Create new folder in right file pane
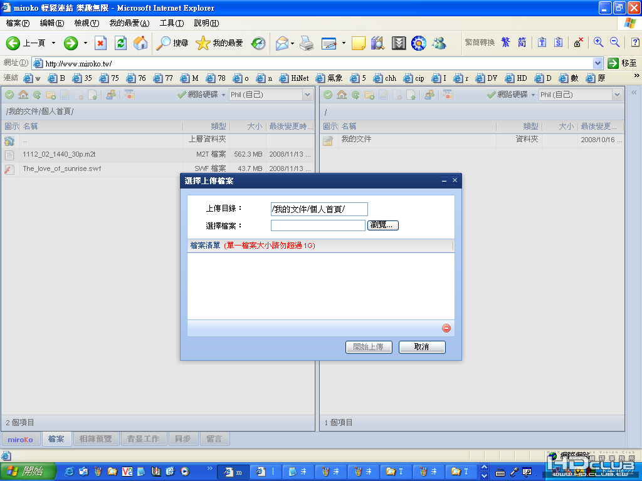 point(369,95)
